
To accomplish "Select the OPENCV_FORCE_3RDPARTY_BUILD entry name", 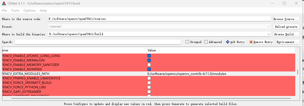I will coord(27,83).
